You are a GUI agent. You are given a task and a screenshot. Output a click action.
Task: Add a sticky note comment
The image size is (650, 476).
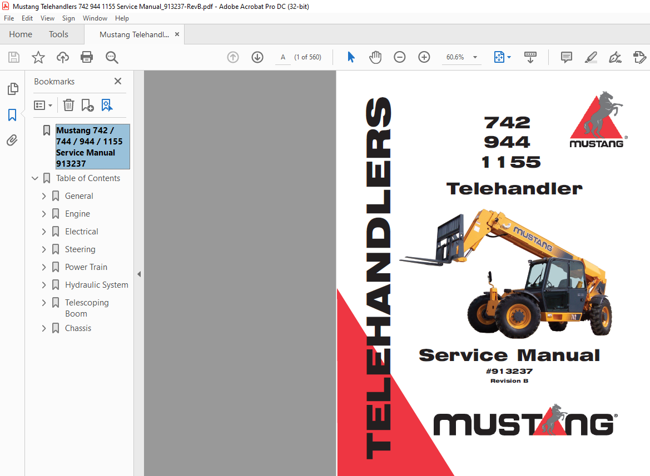point(566,57)
